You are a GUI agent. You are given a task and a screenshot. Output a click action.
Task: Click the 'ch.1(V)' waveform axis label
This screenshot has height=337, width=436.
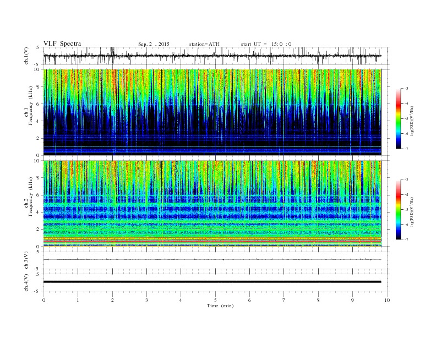(26, 56)
